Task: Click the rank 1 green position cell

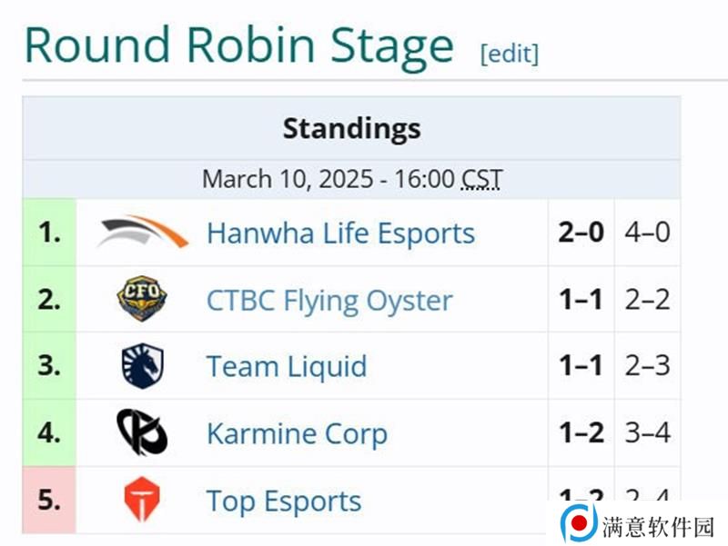Action: [49, 233]
